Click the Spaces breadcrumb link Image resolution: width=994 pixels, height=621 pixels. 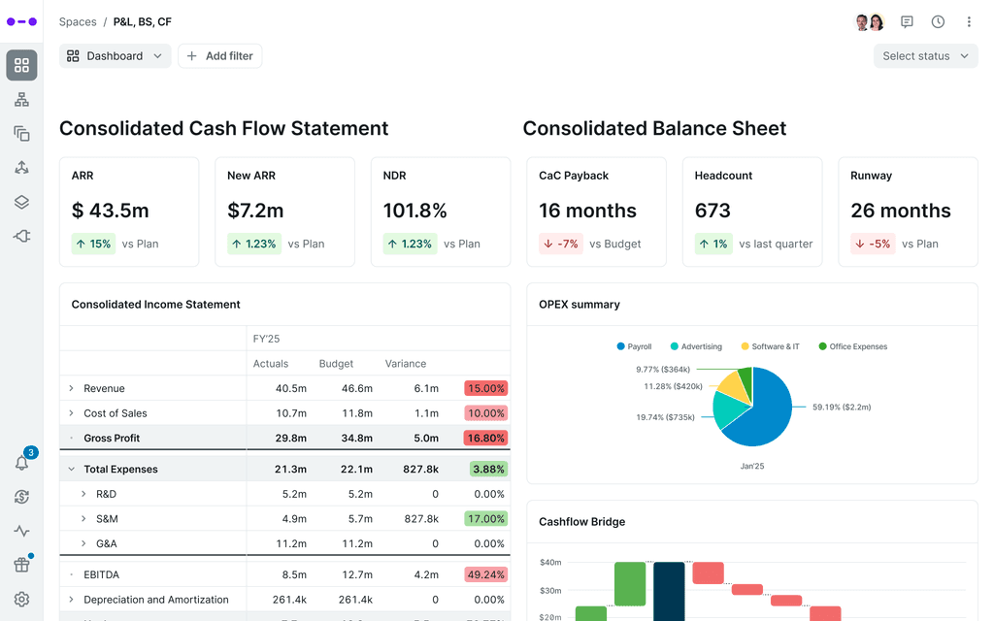coord(78,21)
